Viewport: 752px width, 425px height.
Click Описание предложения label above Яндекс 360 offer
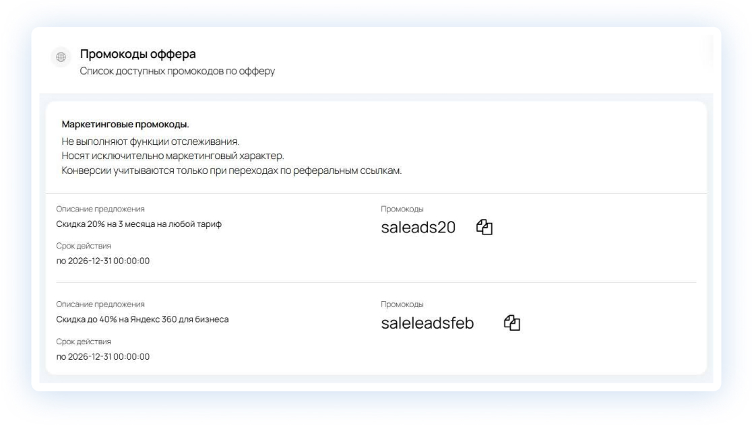point(100,304)
